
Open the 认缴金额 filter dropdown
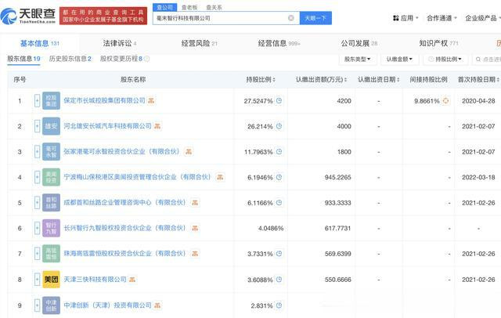399,59
